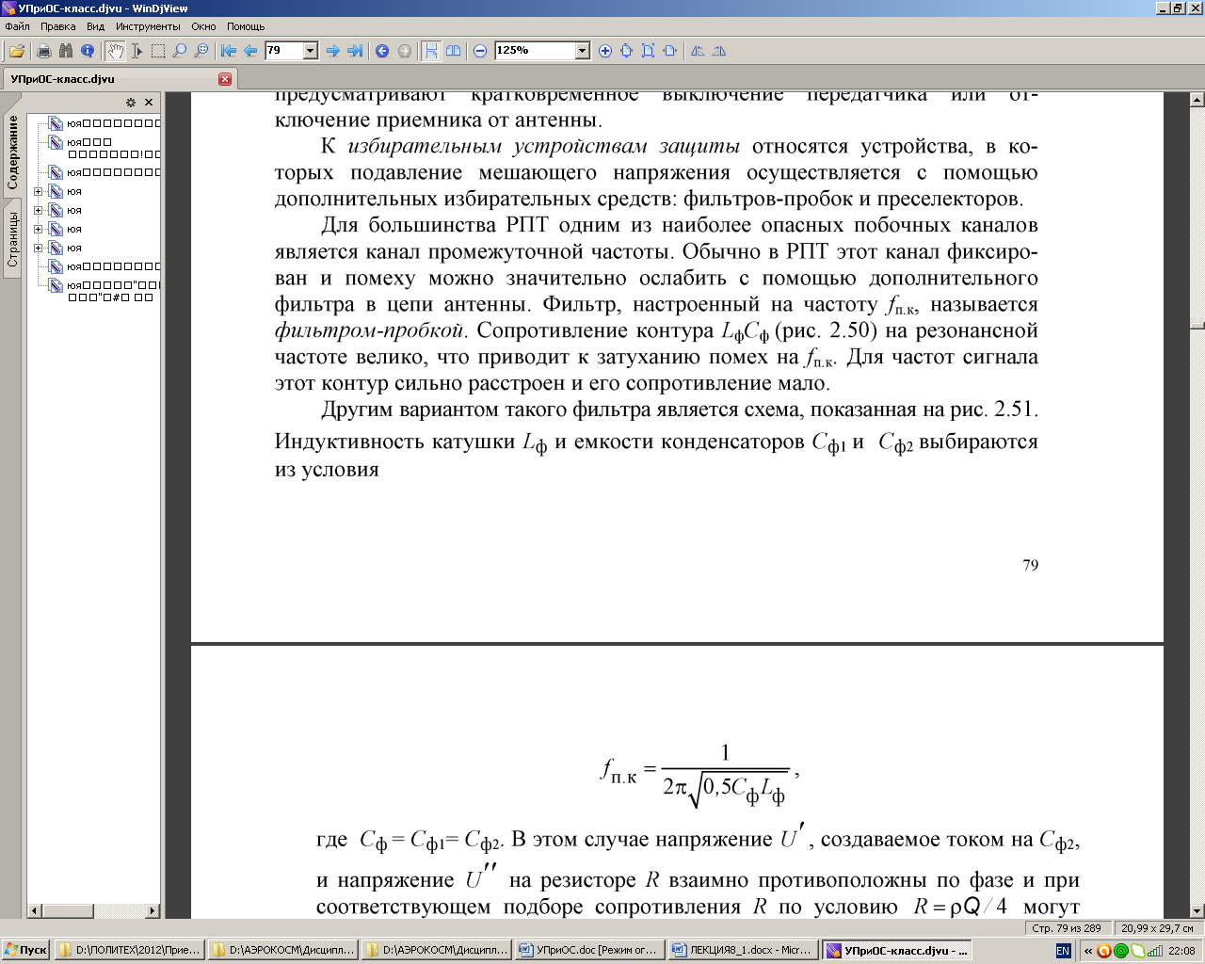Click the Print document icon
This screenshot has height=964, width=1205.
coord(43,51)
